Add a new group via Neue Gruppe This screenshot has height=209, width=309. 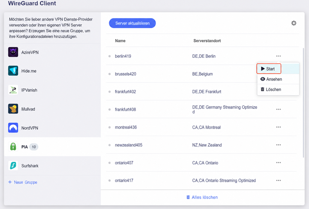tap(23, 182)
